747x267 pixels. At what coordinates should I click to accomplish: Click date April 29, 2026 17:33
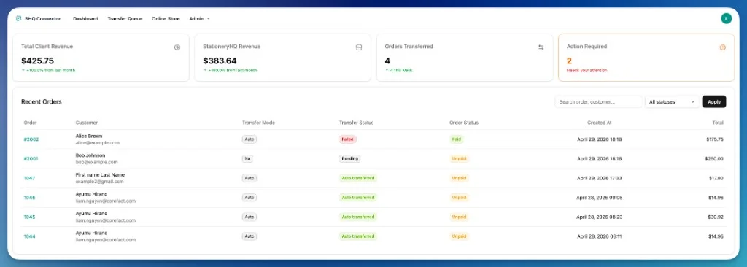tap(600, 178)
